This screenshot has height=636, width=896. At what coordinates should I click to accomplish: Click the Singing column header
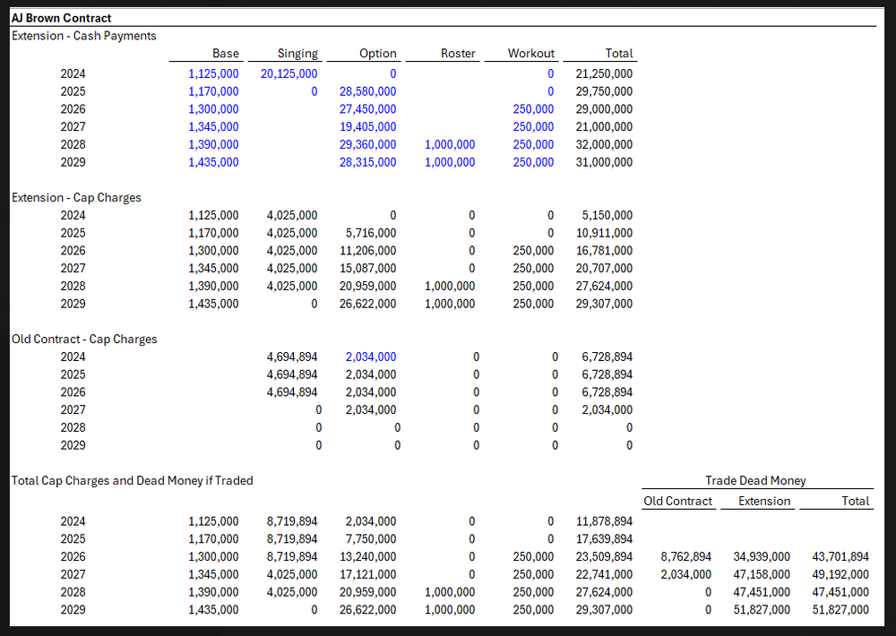pyautogui.click(x=297, y=54)
